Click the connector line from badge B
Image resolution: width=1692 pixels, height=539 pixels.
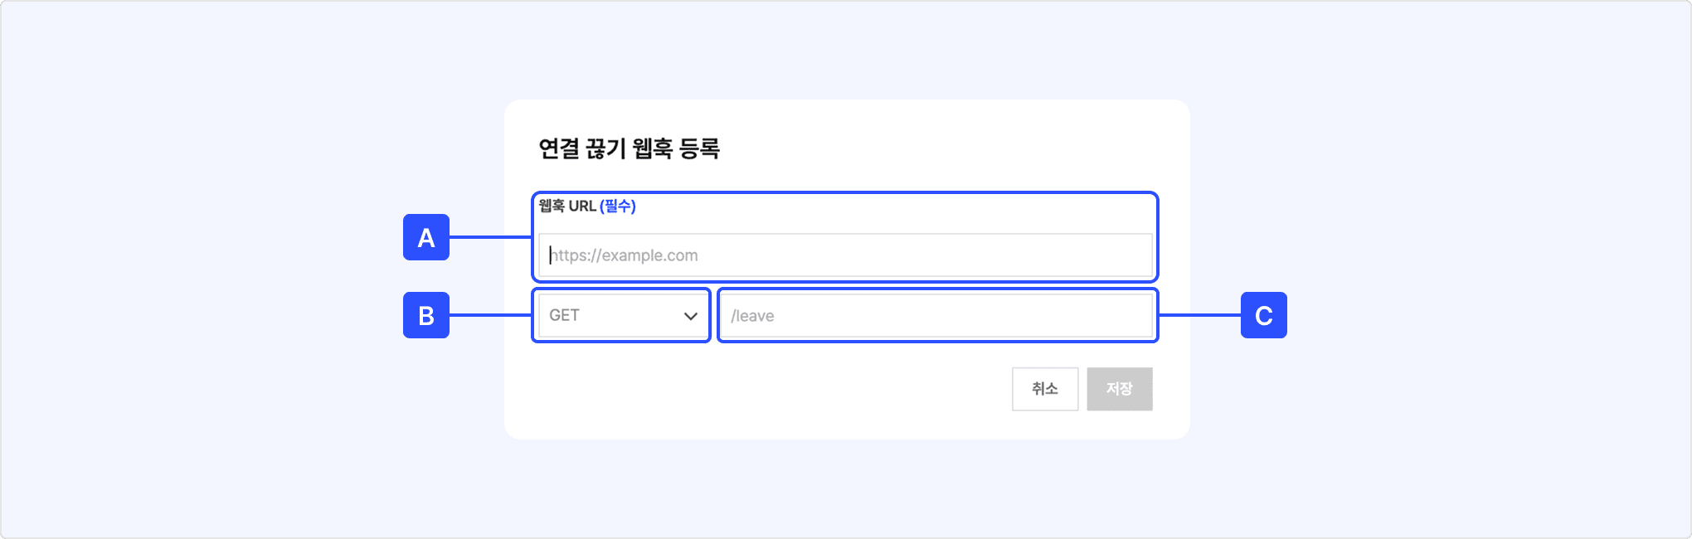coord(489,315)
